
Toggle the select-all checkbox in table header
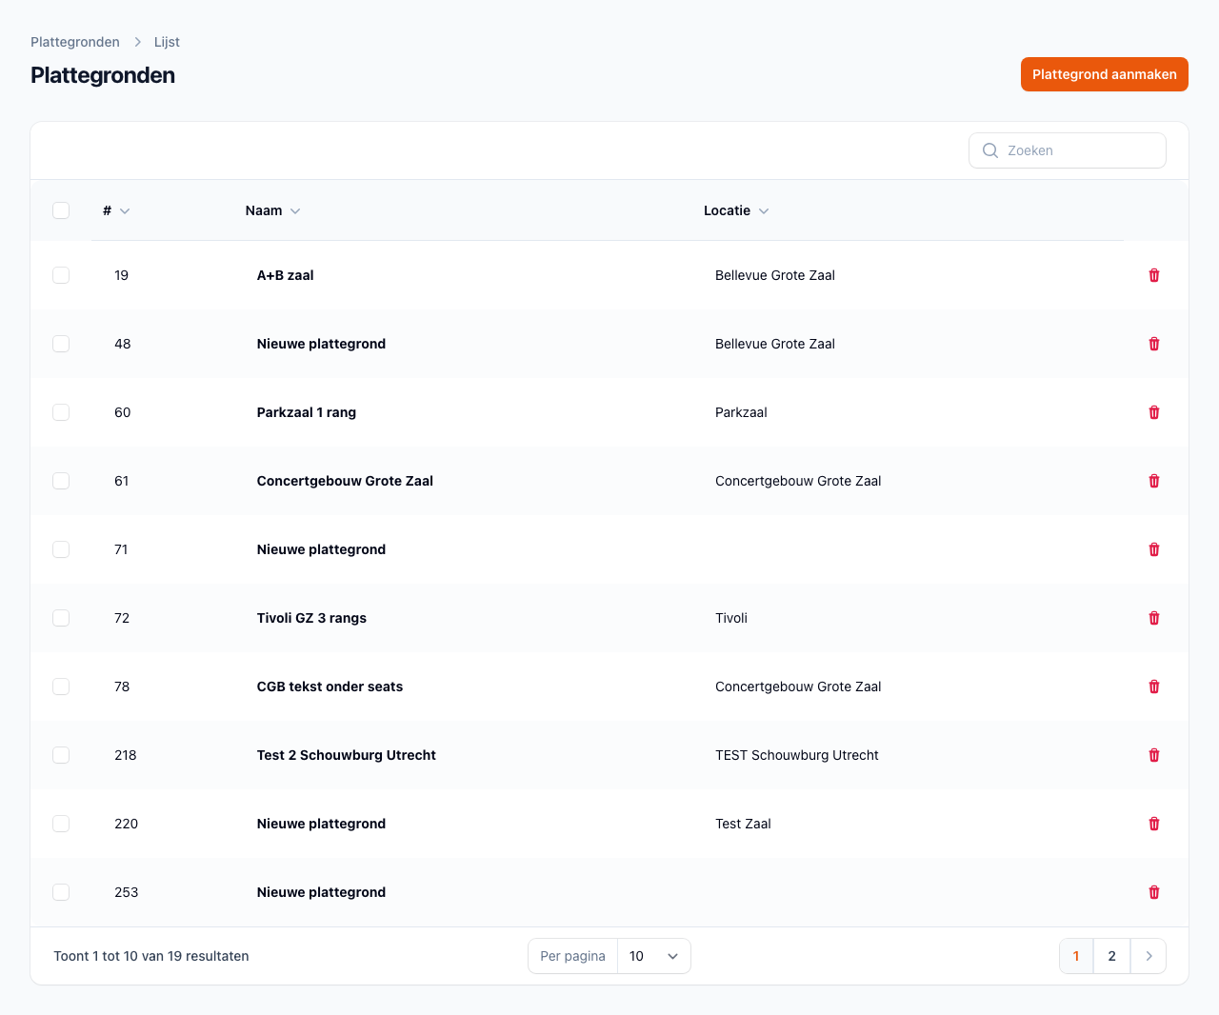[x=61, y=210]
